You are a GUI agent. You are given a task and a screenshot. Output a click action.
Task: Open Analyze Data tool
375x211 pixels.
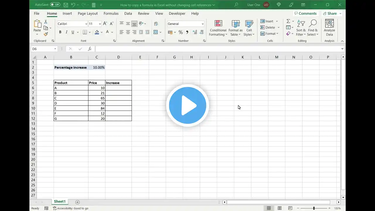(329, 28)
